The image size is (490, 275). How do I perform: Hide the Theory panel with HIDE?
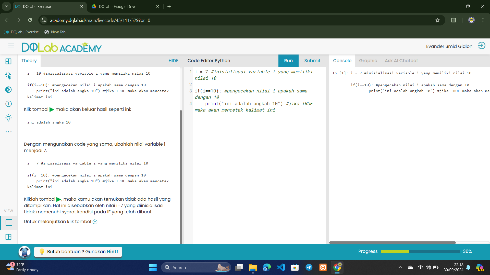point(173,61)
